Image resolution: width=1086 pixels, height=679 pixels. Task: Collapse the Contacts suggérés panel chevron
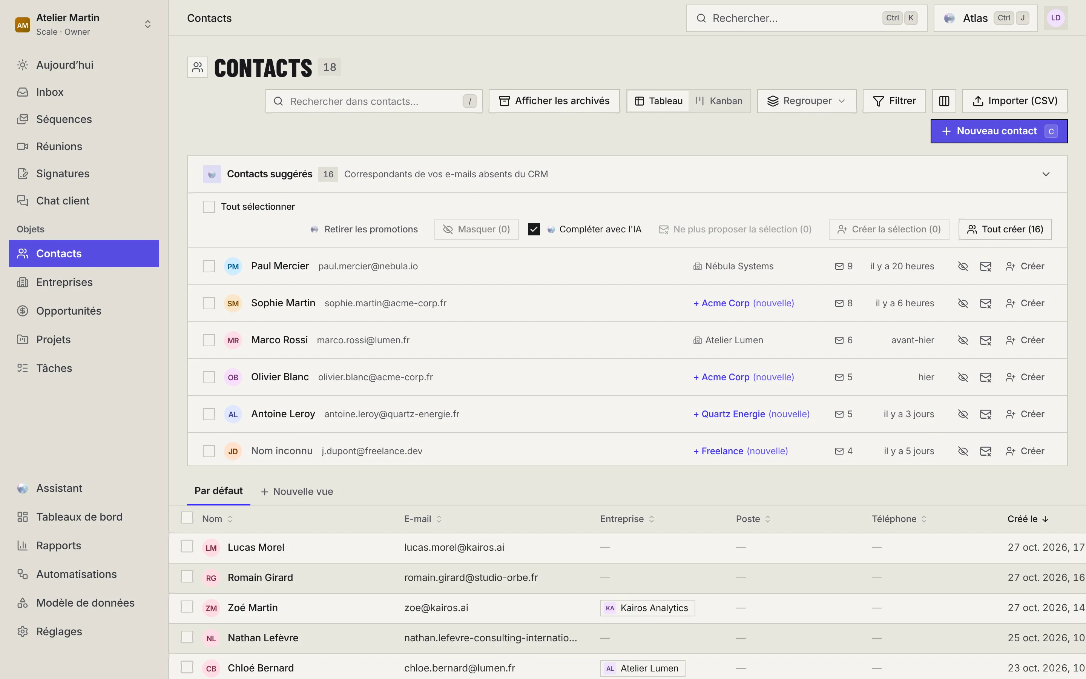click(1046, 174)
